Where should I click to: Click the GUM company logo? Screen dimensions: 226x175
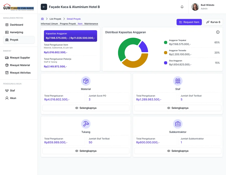pos(19,7)
